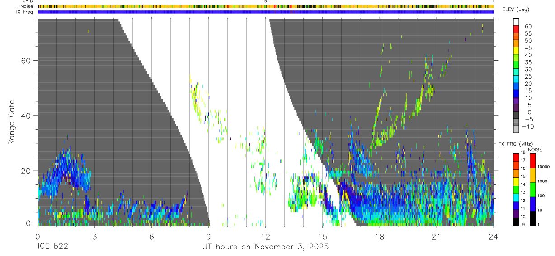
Task: Click the "151" CPID value at top
Action: click(x=266, y=1)
